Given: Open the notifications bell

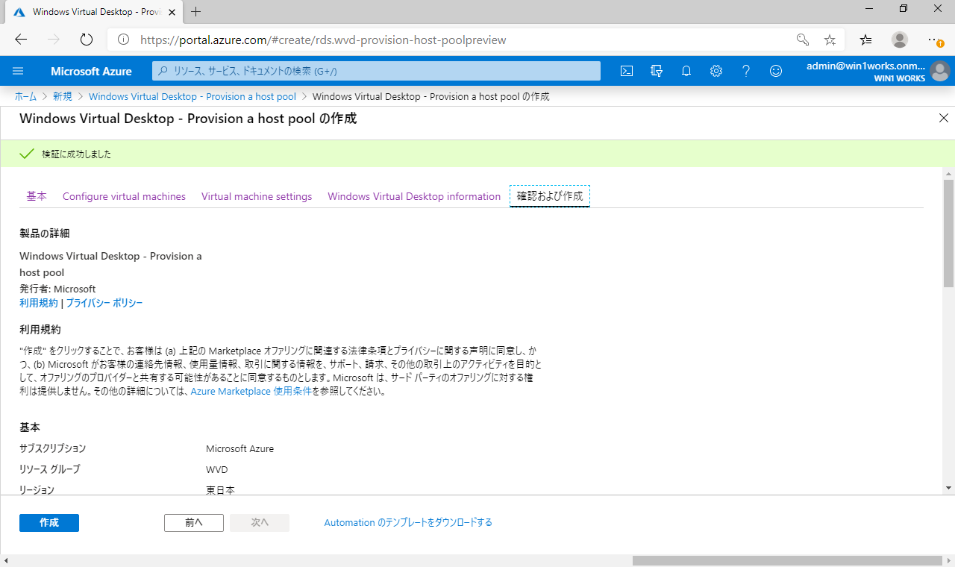Looking at the screenshot, I should (686, 71).
